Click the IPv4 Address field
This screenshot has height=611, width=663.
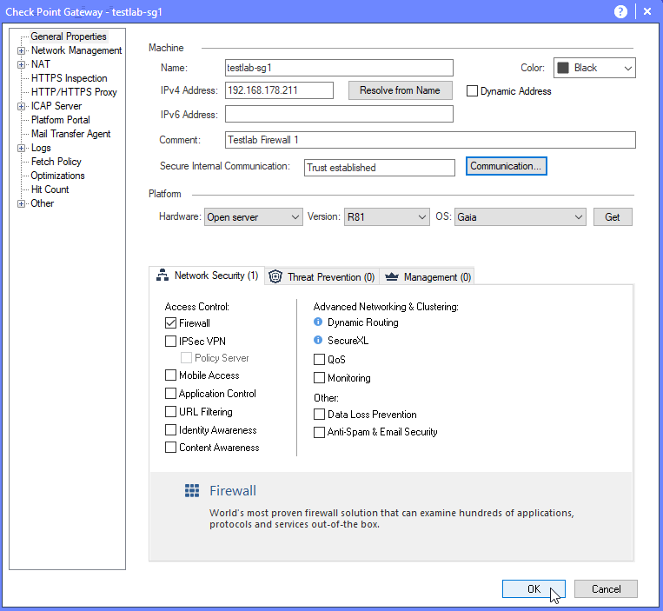tap(279, 90)
